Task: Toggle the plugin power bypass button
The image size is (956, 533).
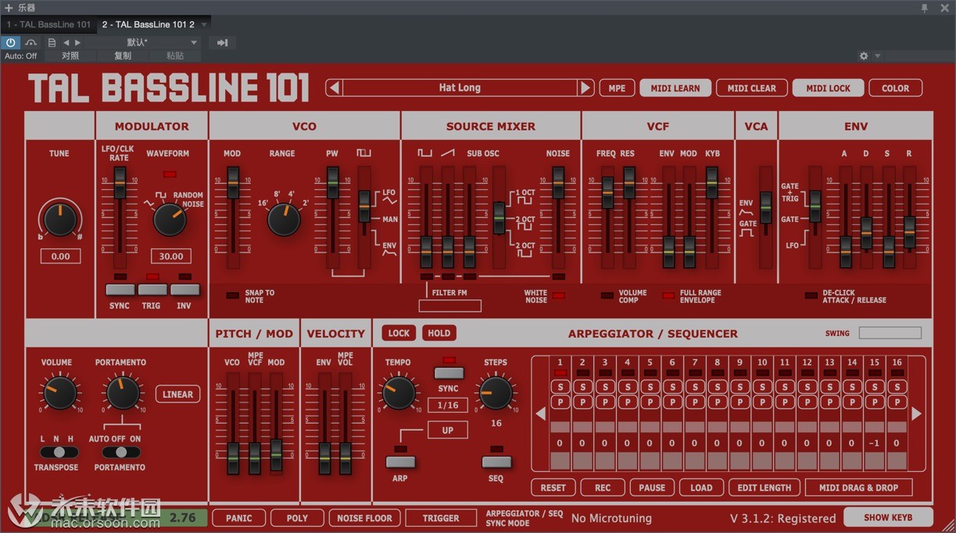Action: (x=11, y=43)
